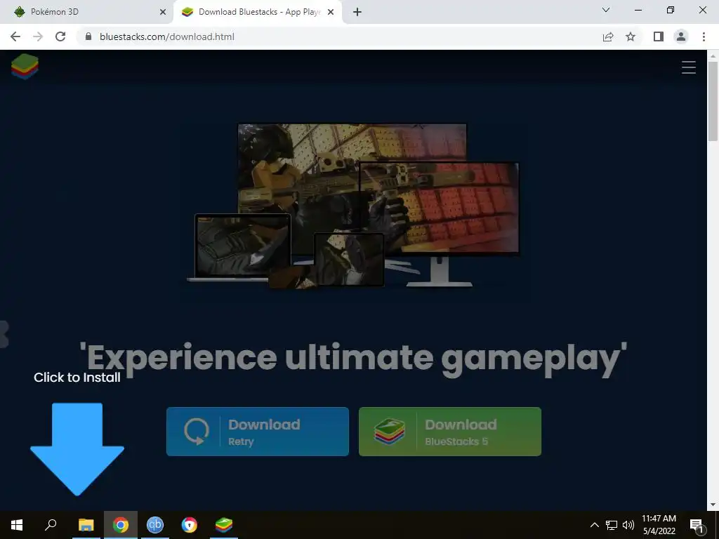The width and height of the screenshot is (719, 539).
Task: Click the devices gameplay hero image
Action: (x=353, y=206)
